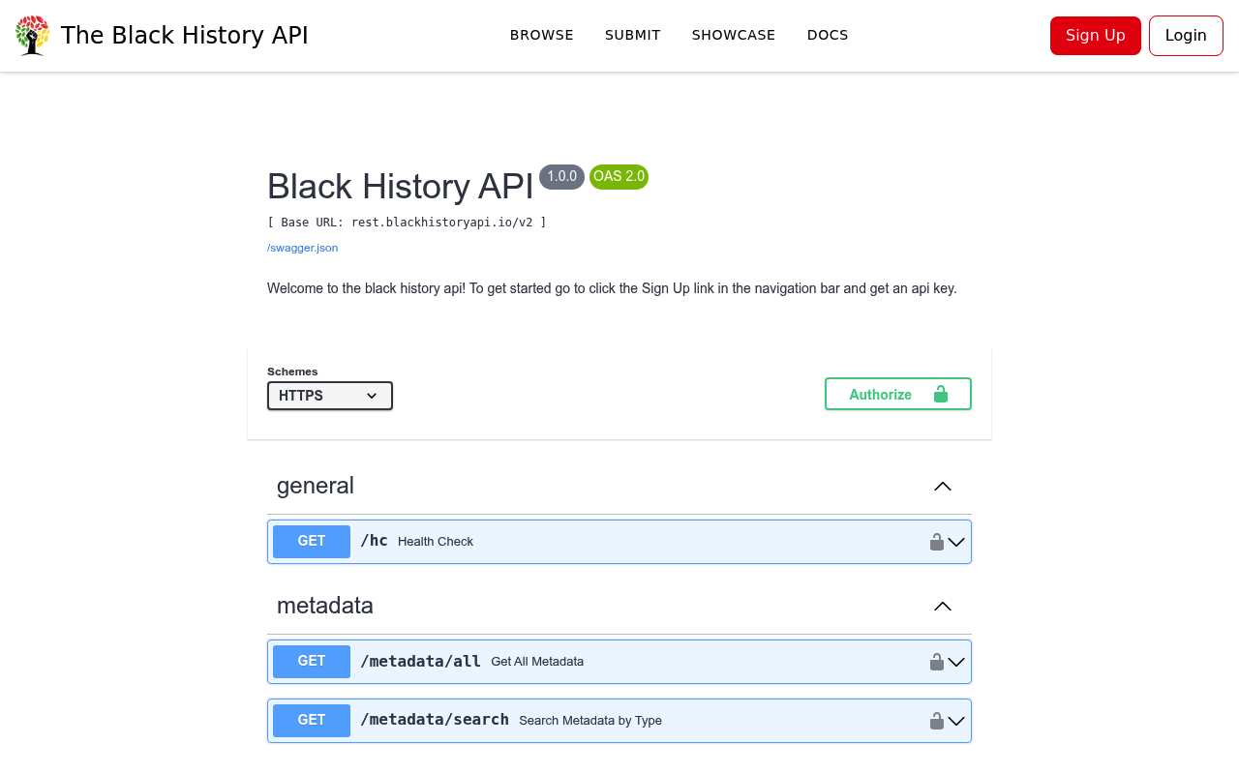Click the /hc endpoint path
Image resolution: width=1239 pixels, height=774 pixels.
pyautogui.click(x=374, y=541)
